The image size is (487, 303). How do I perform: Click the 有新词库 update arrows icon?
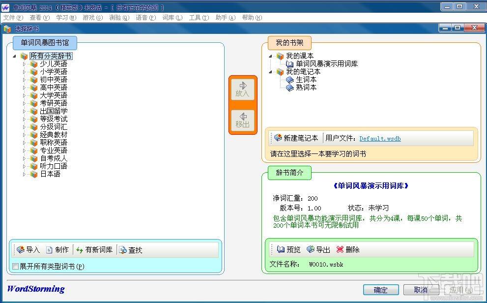pyautogui.click(x=80, y=250)
